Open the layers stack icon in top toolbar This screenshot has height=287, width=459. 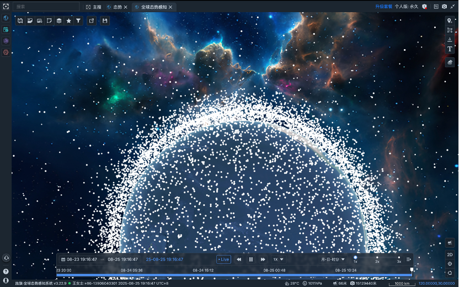(58, 20)
